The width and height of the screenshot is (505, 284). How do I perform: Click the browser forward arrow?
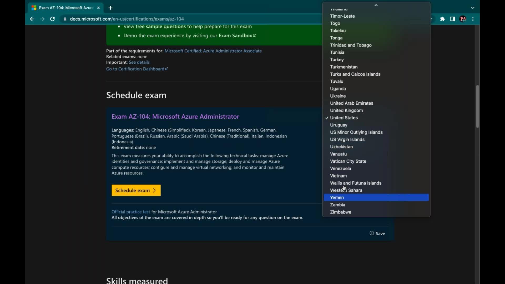click(x=42, y=19)
